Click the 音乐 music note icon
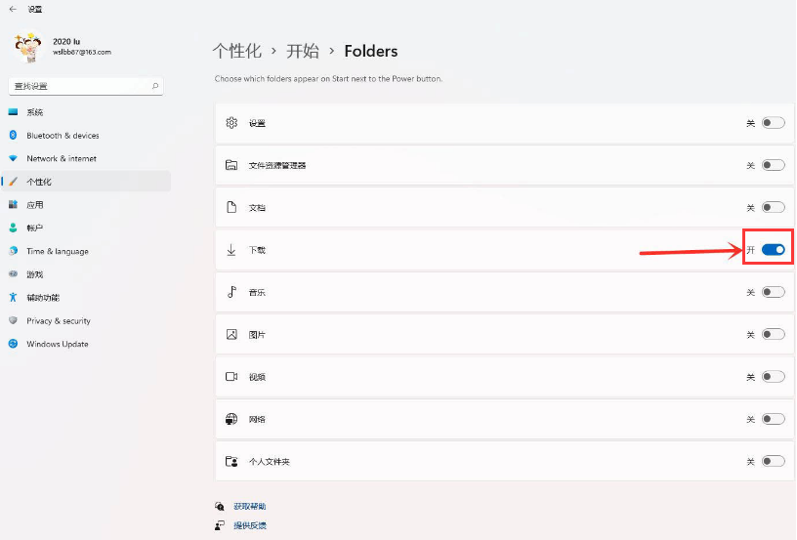Viewport: 797px width, 540px height. [x=231, y=292]
